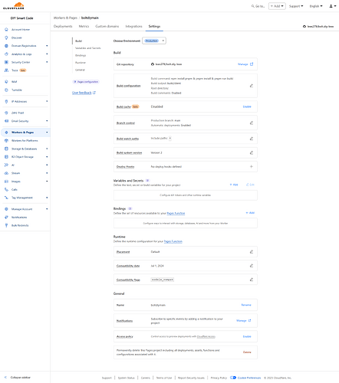Open the Choose Environment Production dropdown
339x383 pixels.
tap(154, 41)
